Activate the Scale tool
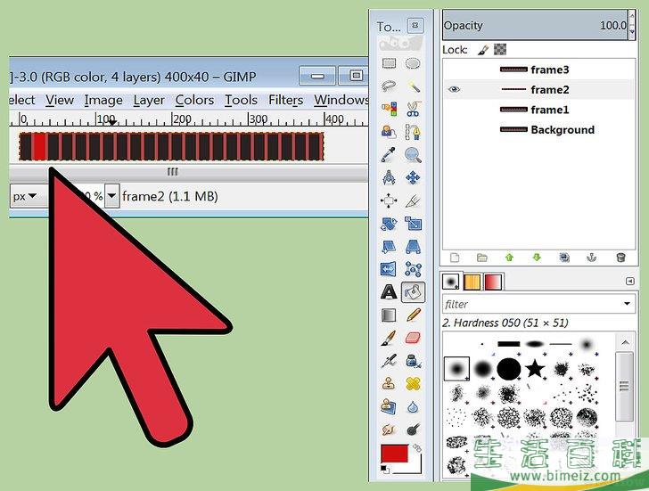This screenshot has height=491, width=649. click(x=413, y=224)
